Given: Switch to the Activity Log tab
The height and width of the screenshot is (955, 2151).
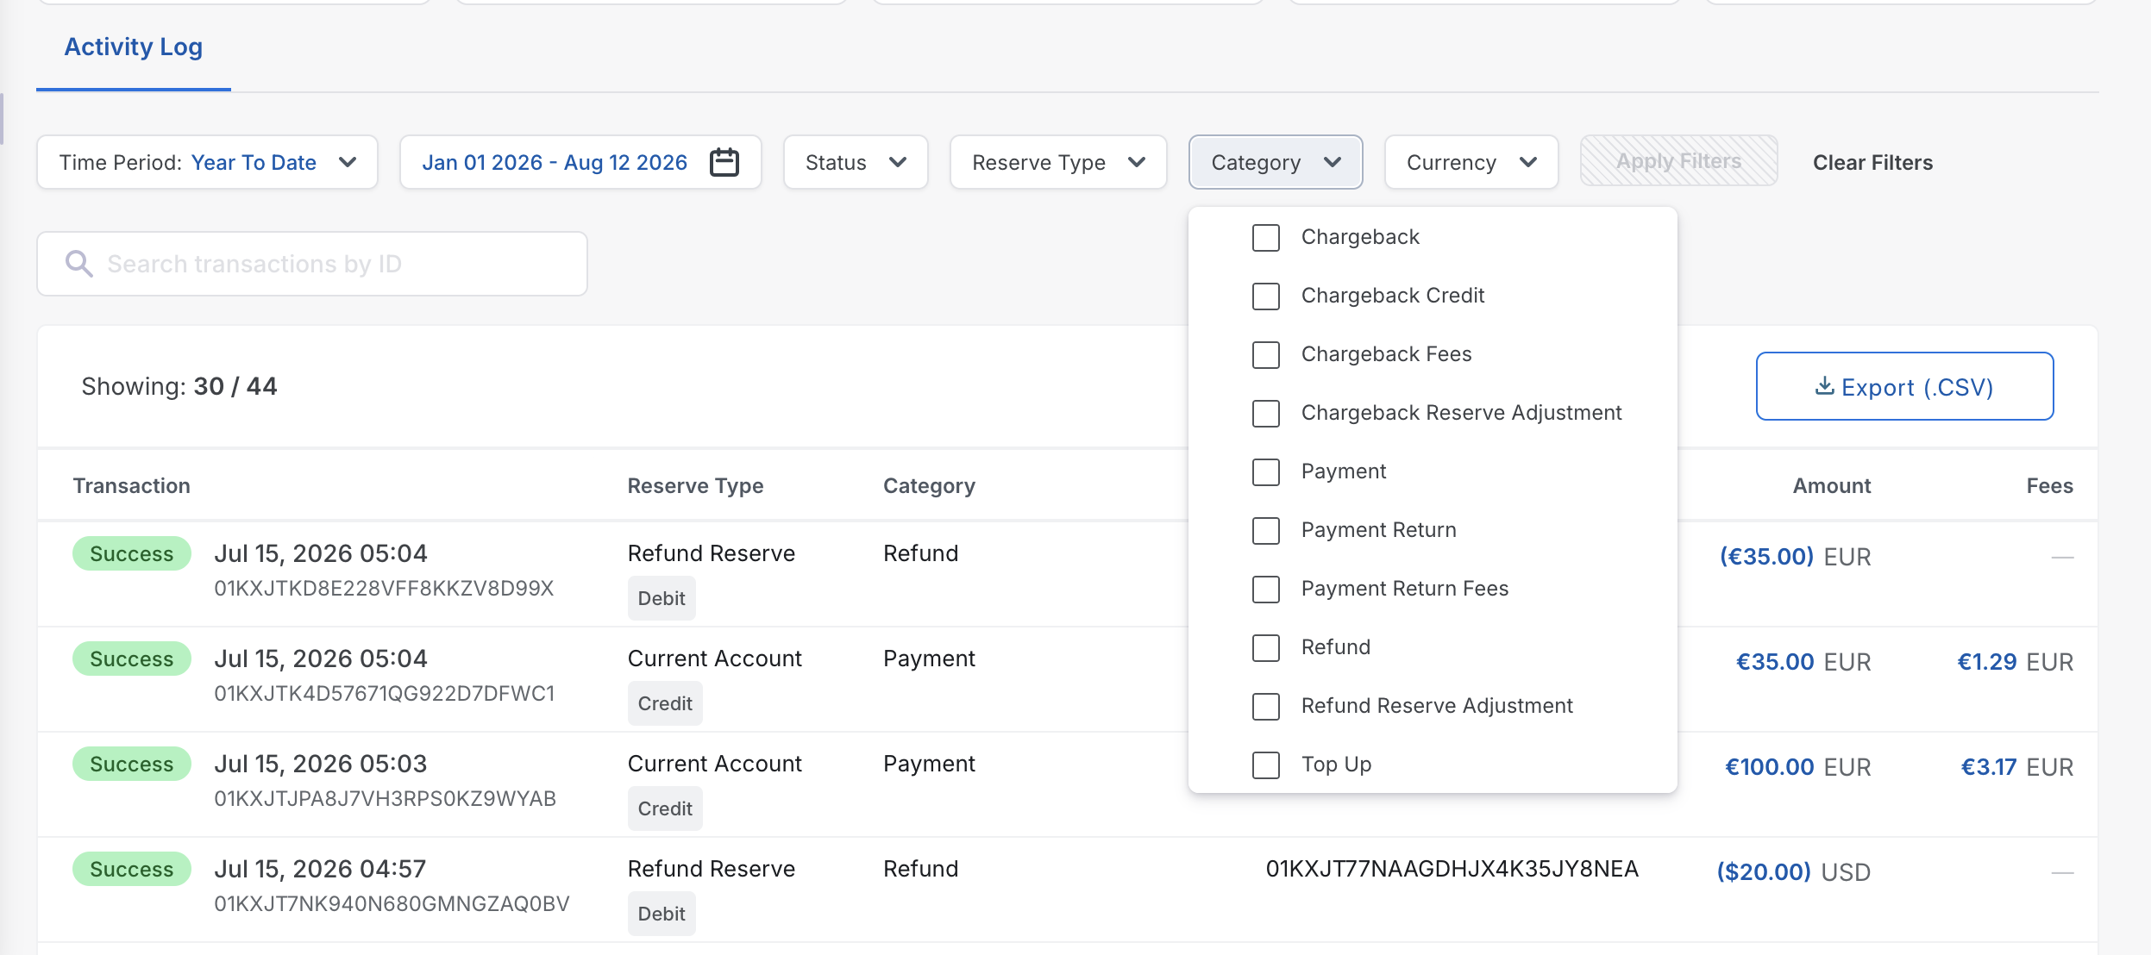Looking at the screenshot, I should [x=134, y=47].
